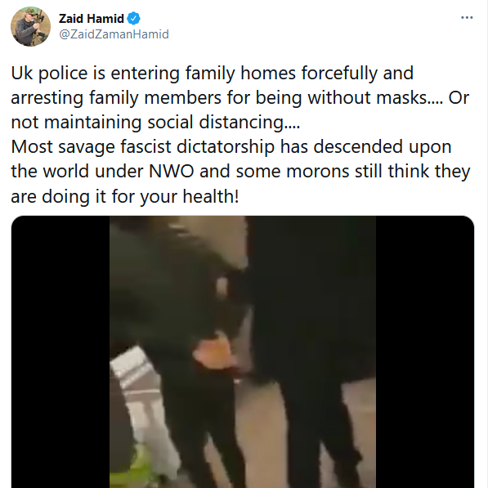488x488 pixels.
Task: Play the embedded video in the tweet
Action: (x=243, y=351)
